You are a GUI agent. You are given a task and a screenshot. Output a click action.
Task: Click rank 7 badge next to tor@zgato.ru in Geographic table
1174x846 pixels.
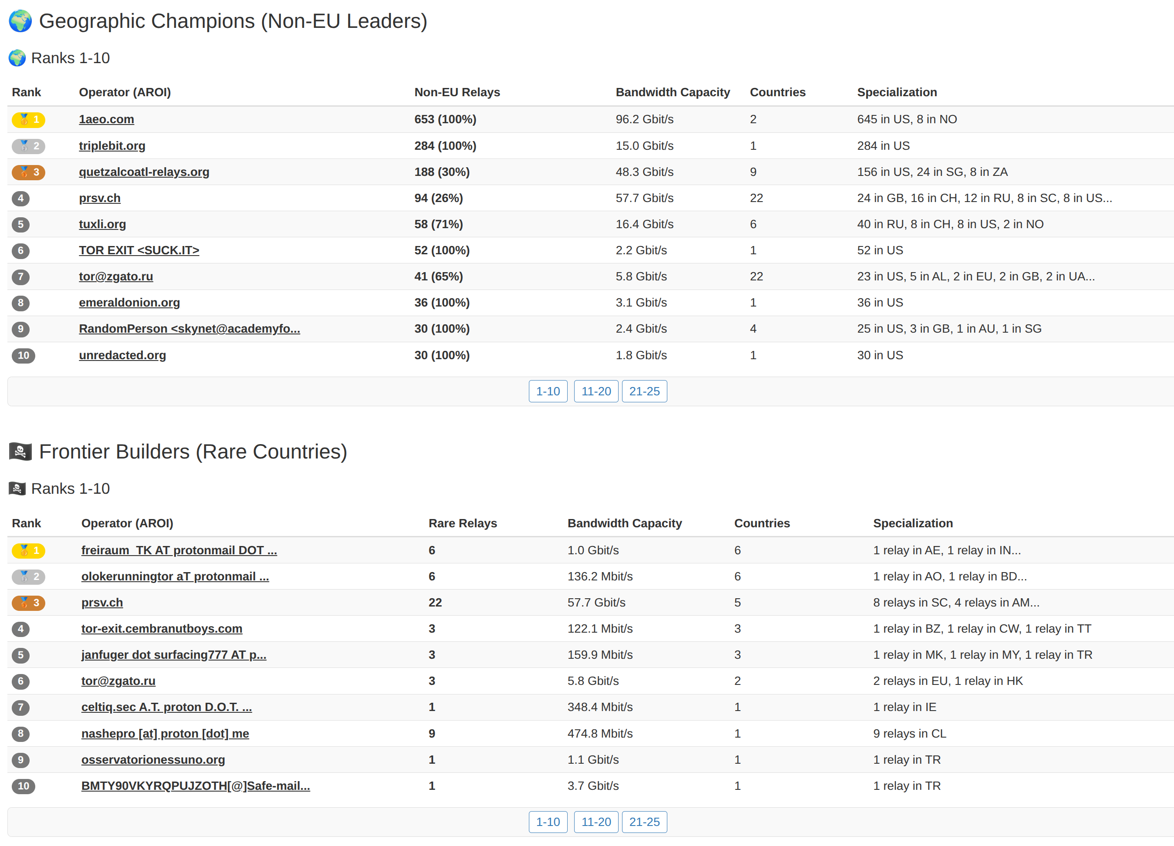point(21,276)
